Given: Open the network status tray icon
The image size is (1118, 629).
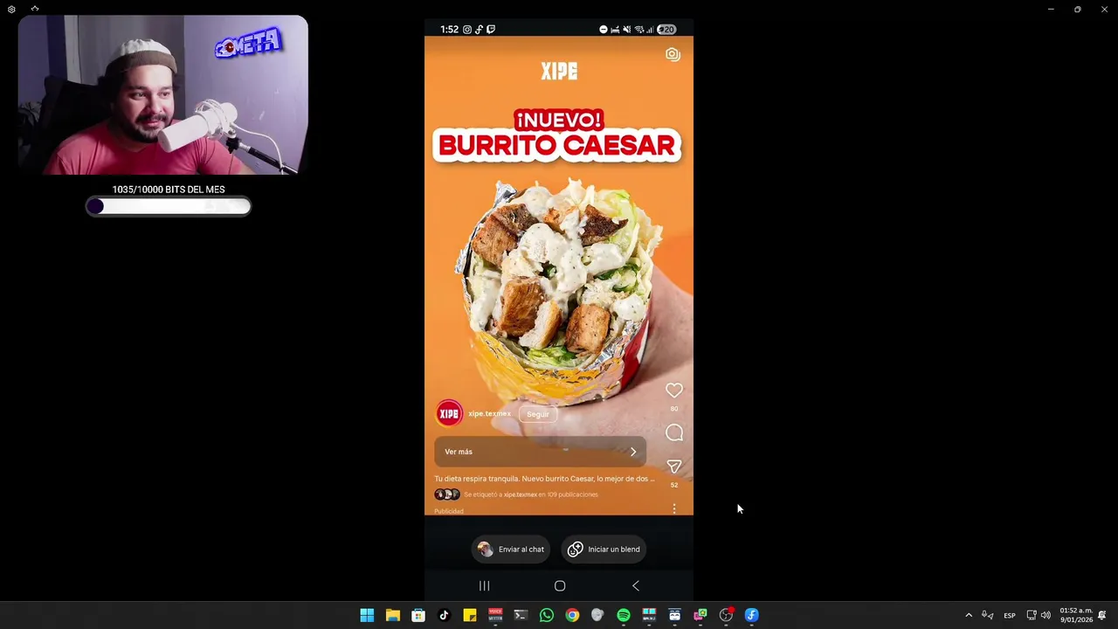Looking at the screenshot, I should (x=1031, y=615).
